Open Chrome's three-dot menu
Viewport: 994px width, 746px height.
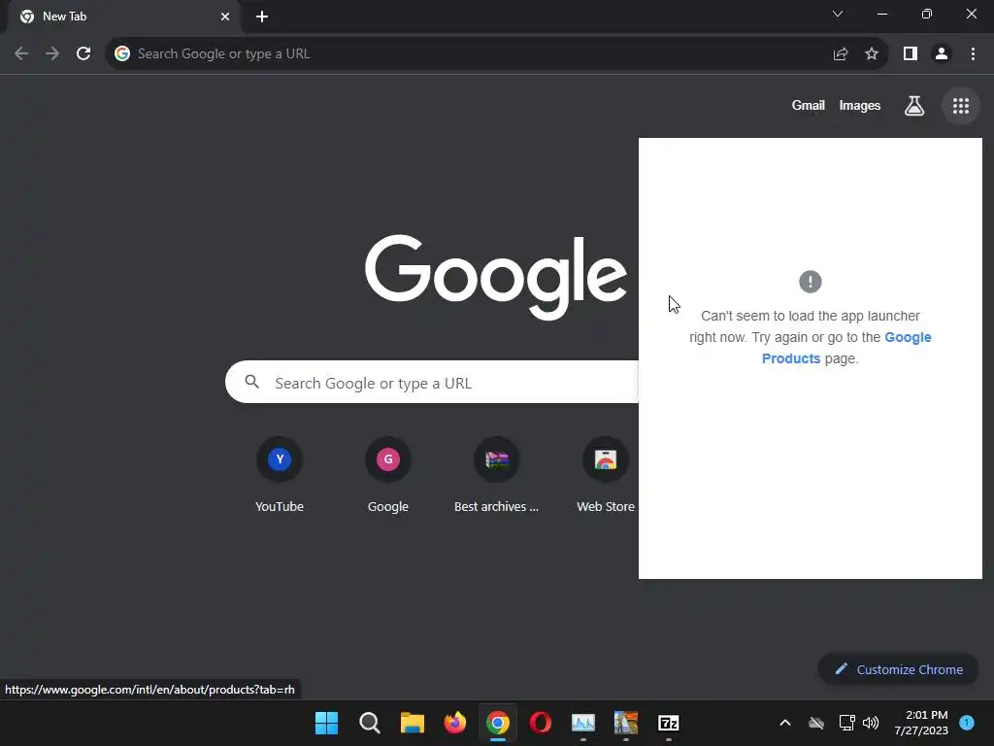pyautogui.click(x=973, y=54)
